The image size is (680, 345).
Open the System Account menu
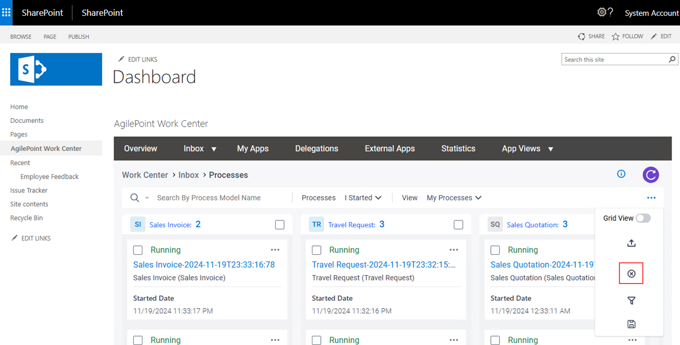coord(652,13)
